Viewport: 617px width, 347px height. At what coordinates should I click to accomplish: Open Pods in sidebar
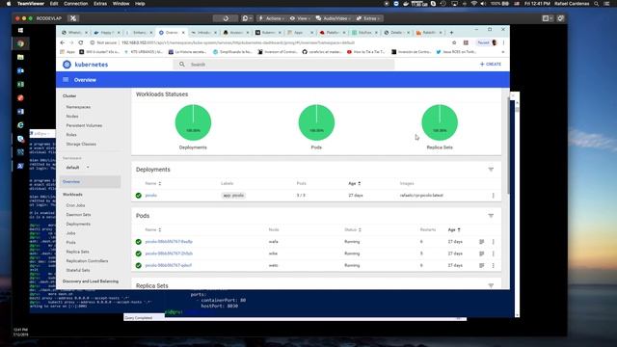pos(70,242)
